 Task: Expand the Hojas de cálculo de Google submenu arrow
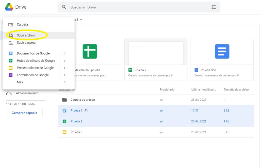(65, 61)
